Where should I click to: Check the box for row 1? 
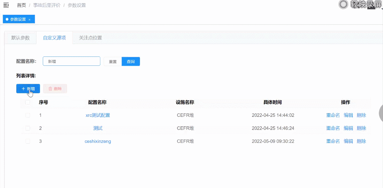[x=28, y=115]
